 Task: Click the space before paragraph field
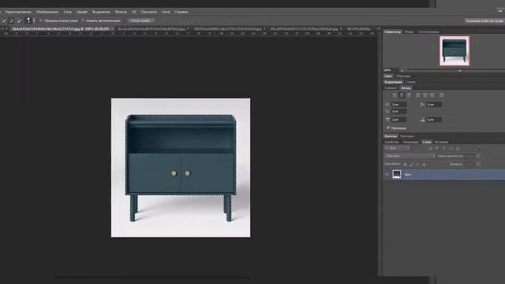point(398,120)
